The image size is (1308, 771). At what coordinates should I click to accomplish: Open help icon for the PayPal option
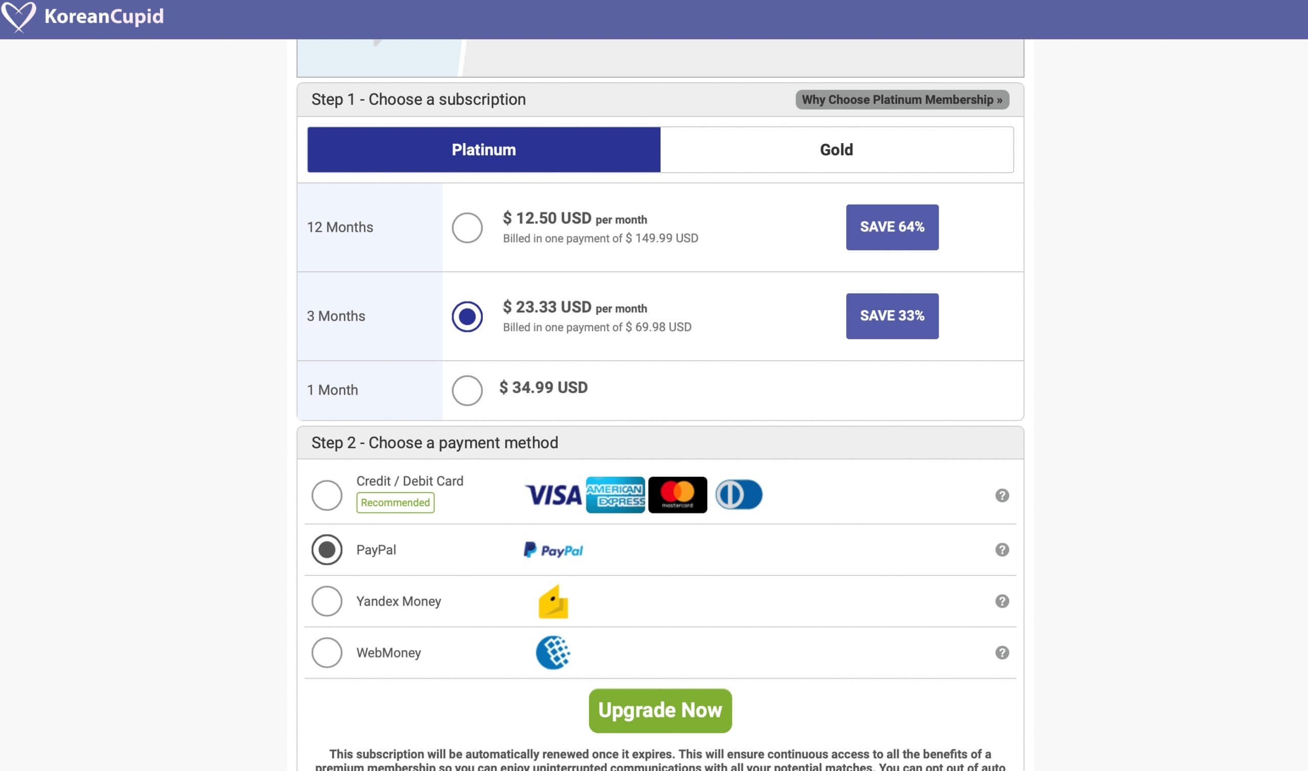tap(1002, 550)
